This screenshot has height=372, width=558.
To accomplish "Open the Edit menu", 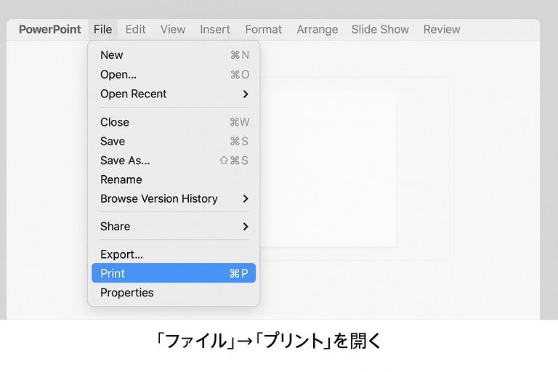I will pyautogui.click(x=136, y=29).
